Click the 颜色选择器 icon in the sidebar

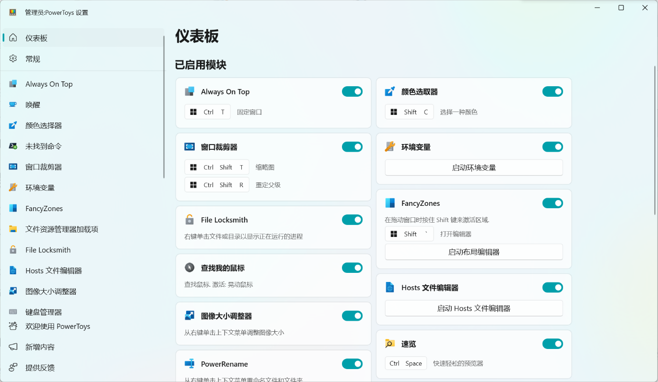point(13,125)
